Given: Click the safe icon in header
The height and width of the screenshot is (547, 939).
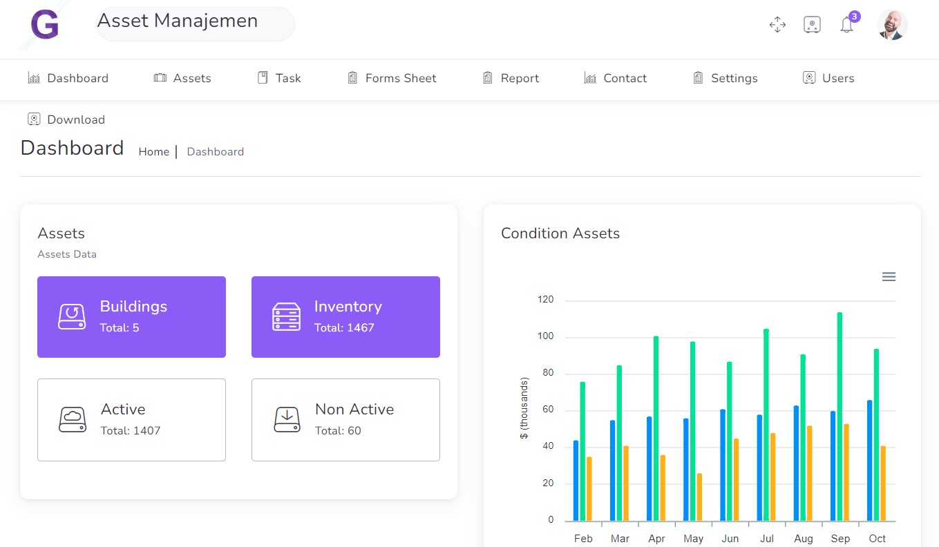Looking at the screenshot, I should [812, 25].
